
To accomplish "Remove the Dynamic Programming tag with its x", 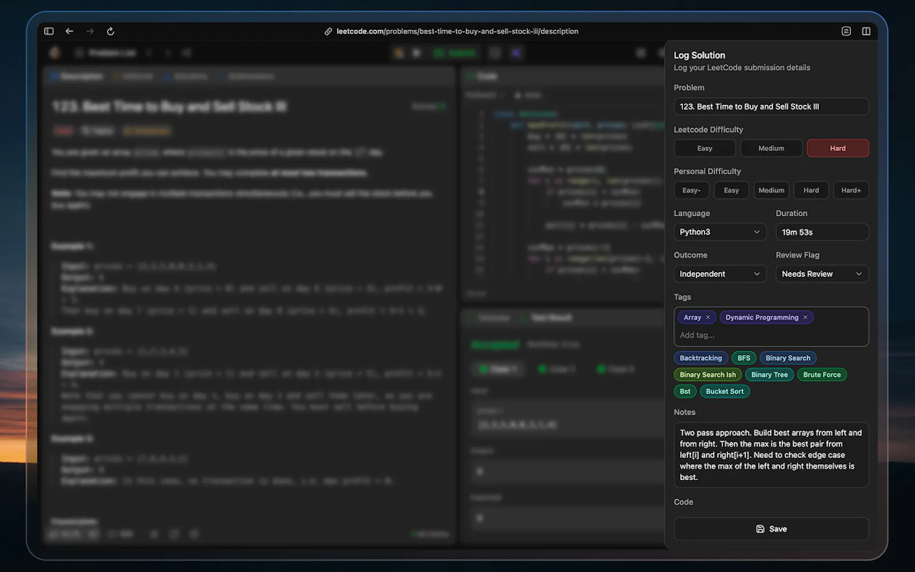I will tap(805, 317).
